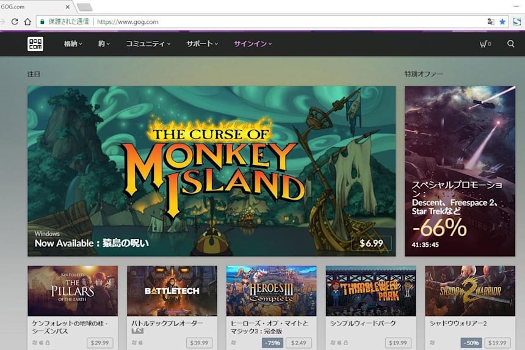Viewport: 525px width, 350px height.
Task: Click the $2.49 price button
Action: point(299,343)
